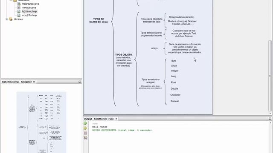Click 'Tipos envoltorio o wrapper' text

[x=151, y=81]
